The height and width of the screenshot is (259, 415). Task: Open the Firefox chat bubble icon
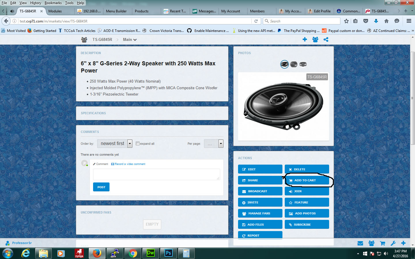(x=397, y=21)
